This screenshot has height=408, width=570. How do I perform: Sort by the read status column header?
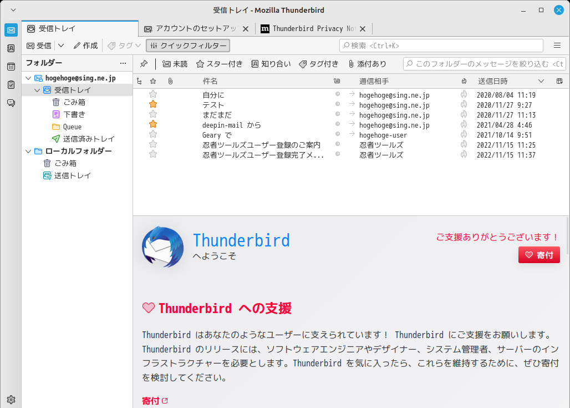click(x=337, y=81)
